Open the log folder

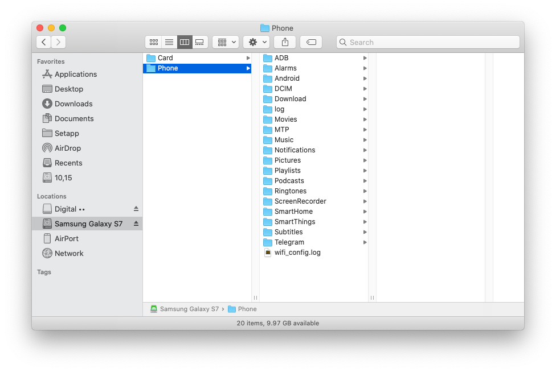pyautogui.click(x=314, y=109)
